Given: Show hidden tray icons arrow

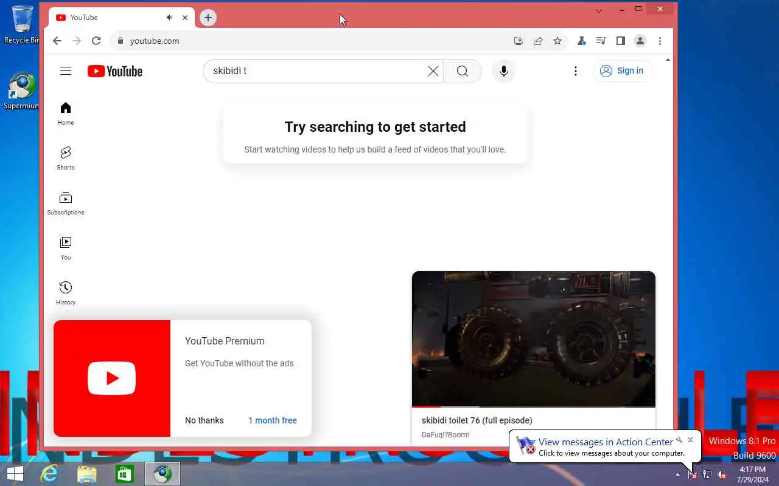Looking at the screenshot, I should point(677,474).
